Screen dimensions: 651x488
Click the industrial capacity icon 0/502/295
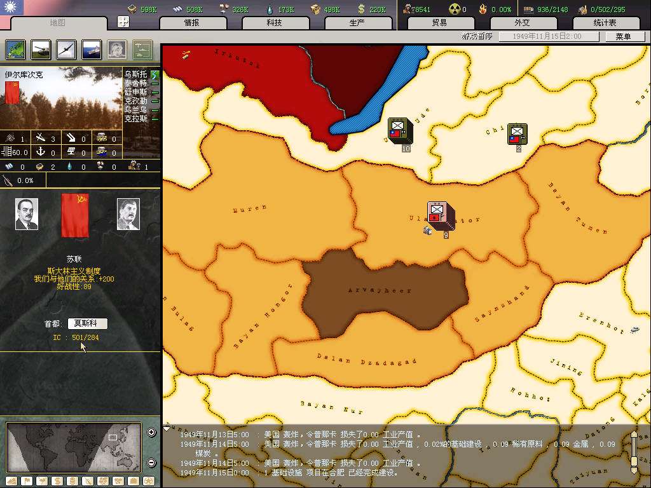pos(582,9)
